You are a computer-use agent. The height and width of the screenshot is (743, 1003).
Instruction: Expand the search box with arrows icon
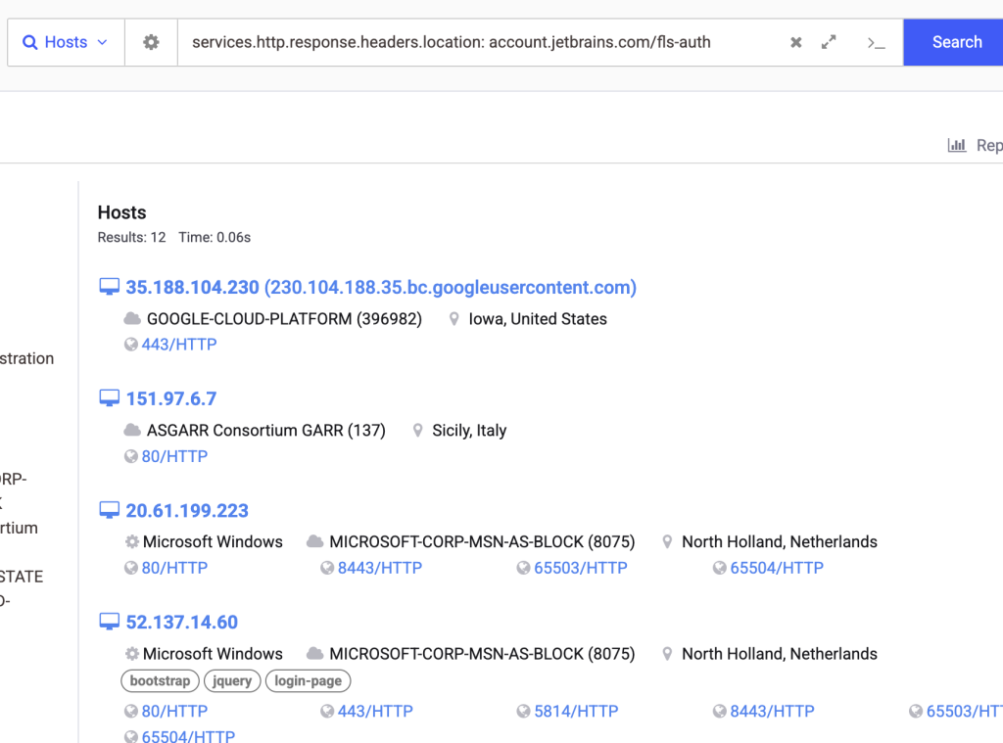[829, 43]
